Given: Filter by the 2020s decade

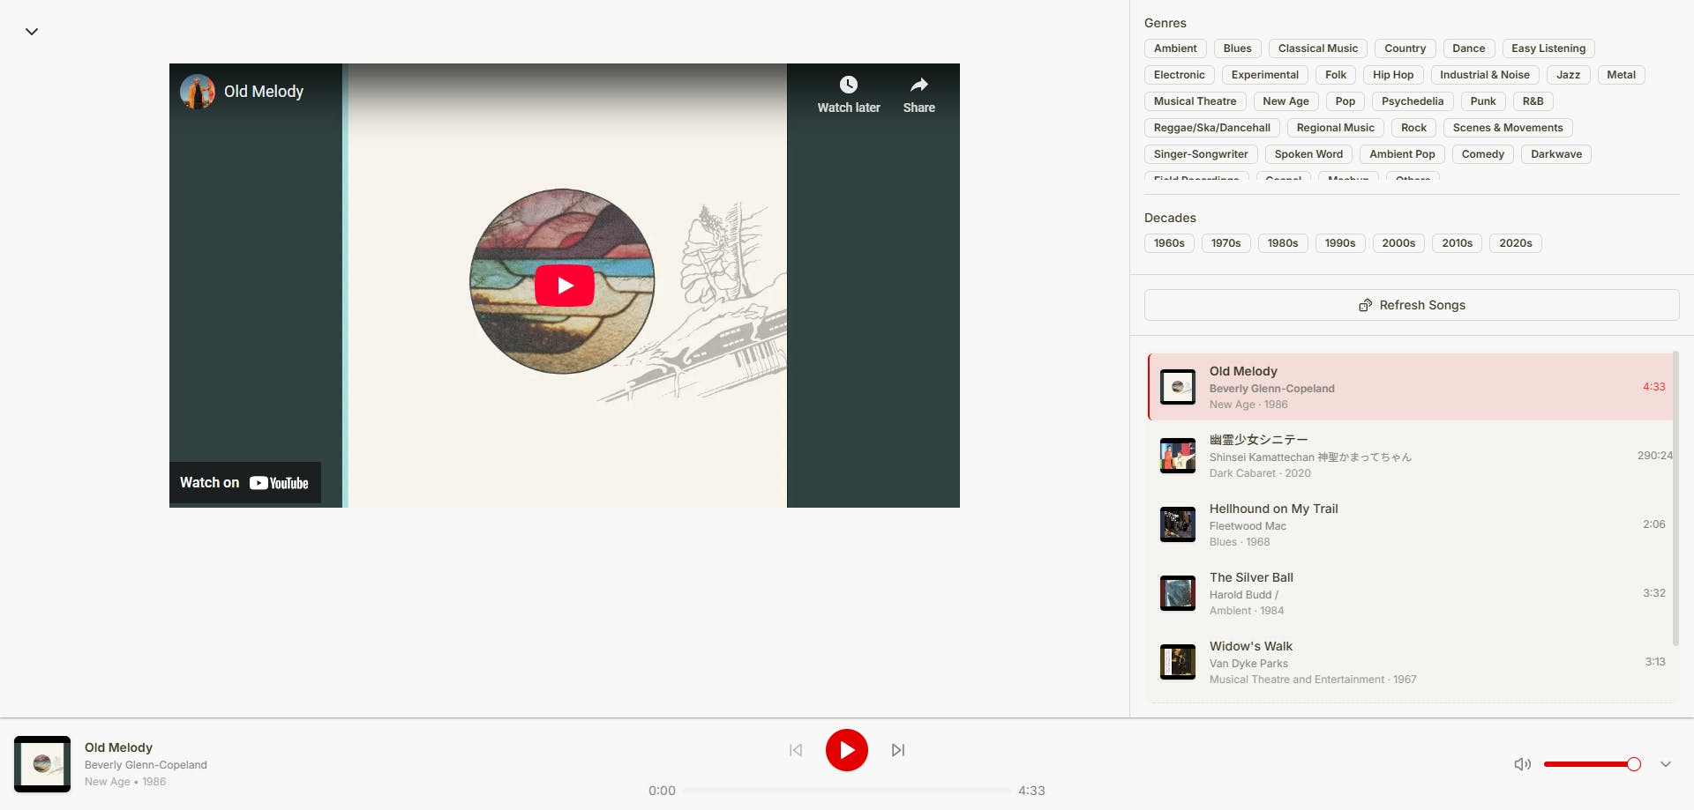Looking at the screenshot, I should [x=1515, y=243].
